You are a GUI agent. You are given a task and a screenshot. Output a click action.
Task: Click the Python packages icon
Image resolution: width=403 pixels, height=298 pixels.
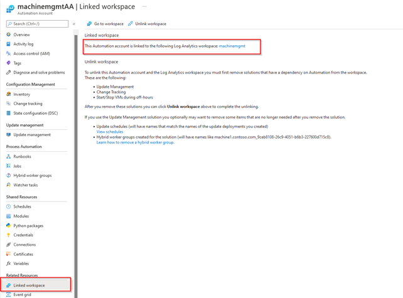tap(9, 225)
